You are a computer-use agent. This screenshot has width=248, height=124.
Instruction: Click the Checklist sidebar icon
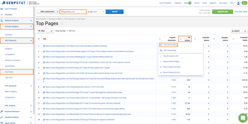2,15
